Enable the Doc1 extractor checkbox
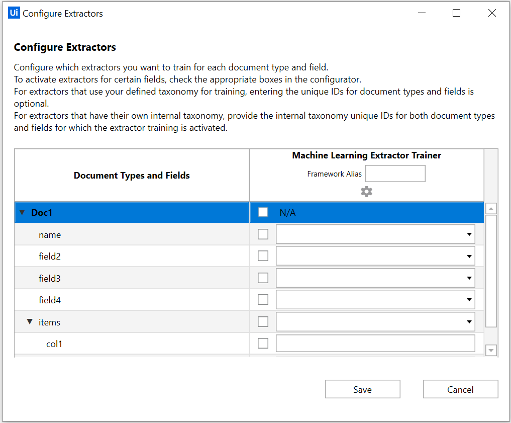 coord(263,212)
